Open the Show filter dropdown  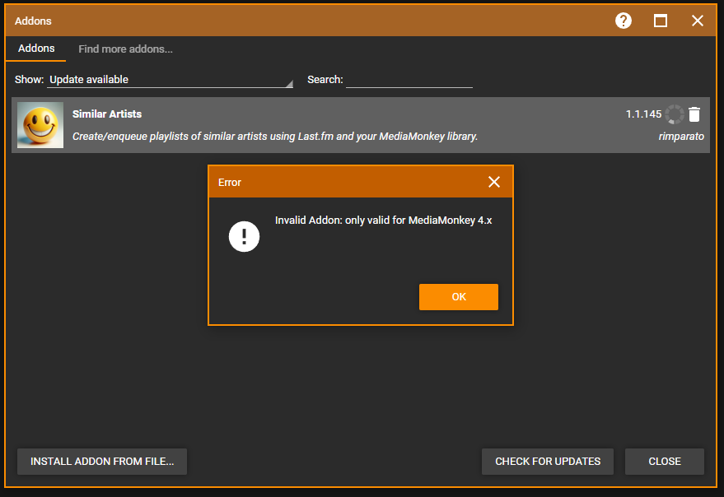pos(169,80)
